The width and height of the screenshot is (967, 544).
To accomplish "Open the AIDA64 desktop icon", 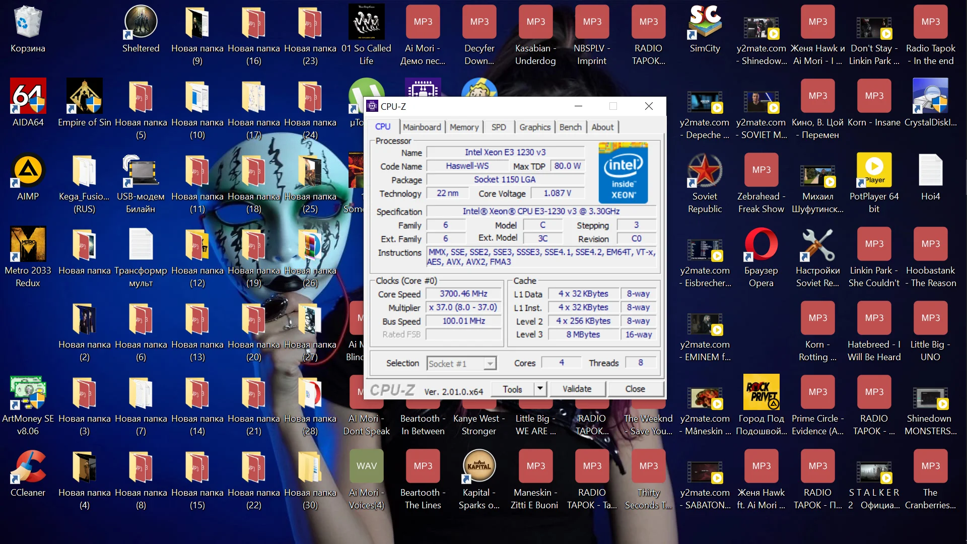I will pyautogui.click(x=28, y=96).
